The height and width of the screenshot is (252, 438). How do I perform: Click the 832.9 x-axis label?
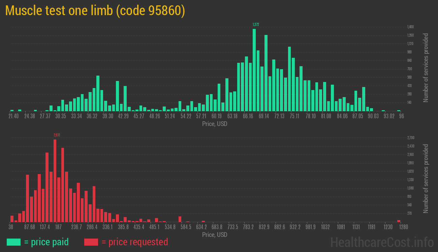point(264,227)
